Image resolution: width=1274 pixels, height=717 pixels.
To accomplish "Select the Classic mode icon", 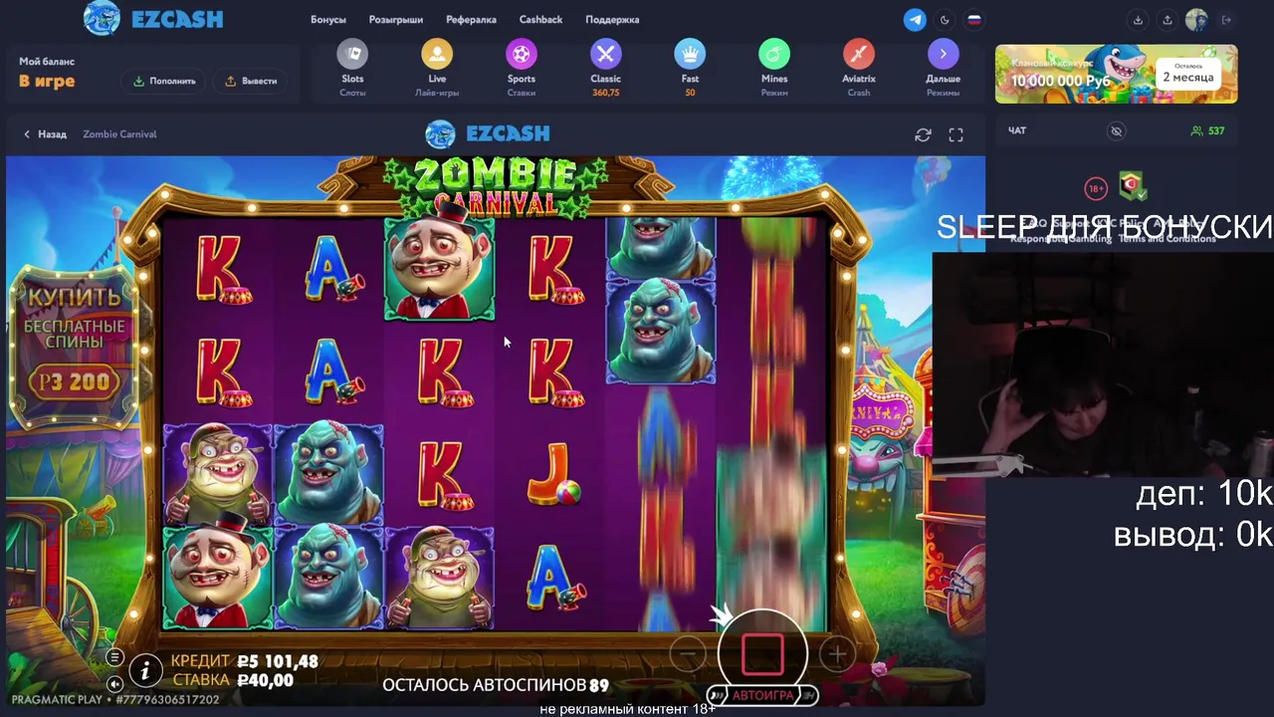I will tap(605, 54).
